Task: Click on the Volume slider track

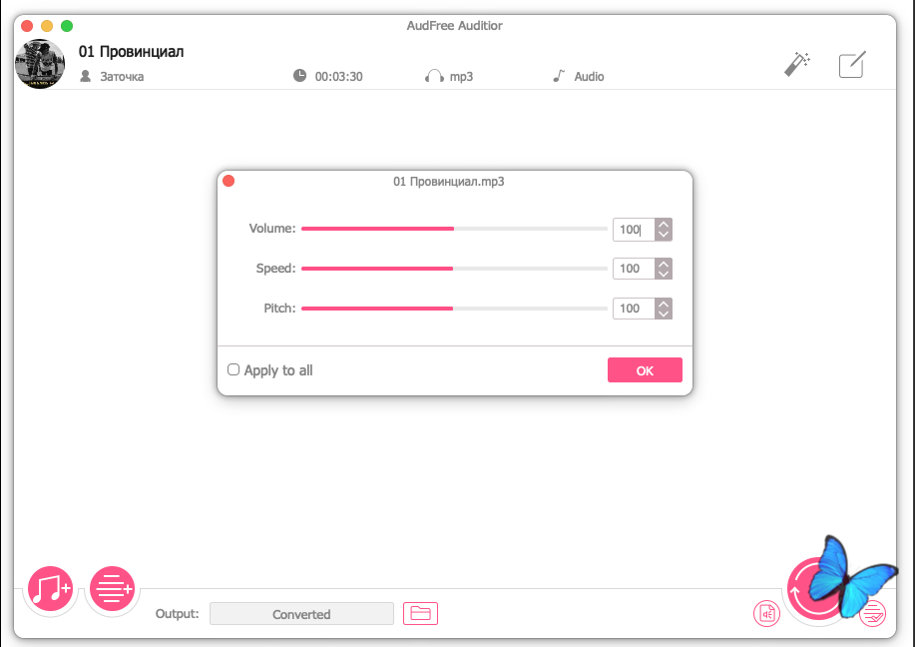Action: [x=454, y=229]
